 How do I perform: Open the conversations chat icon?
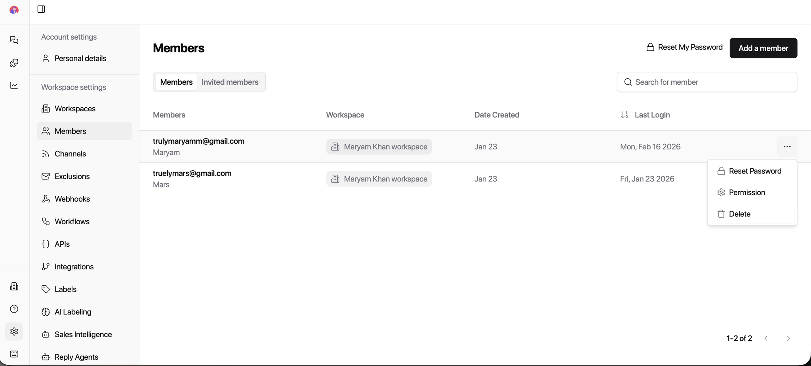(x=14, y=40)
